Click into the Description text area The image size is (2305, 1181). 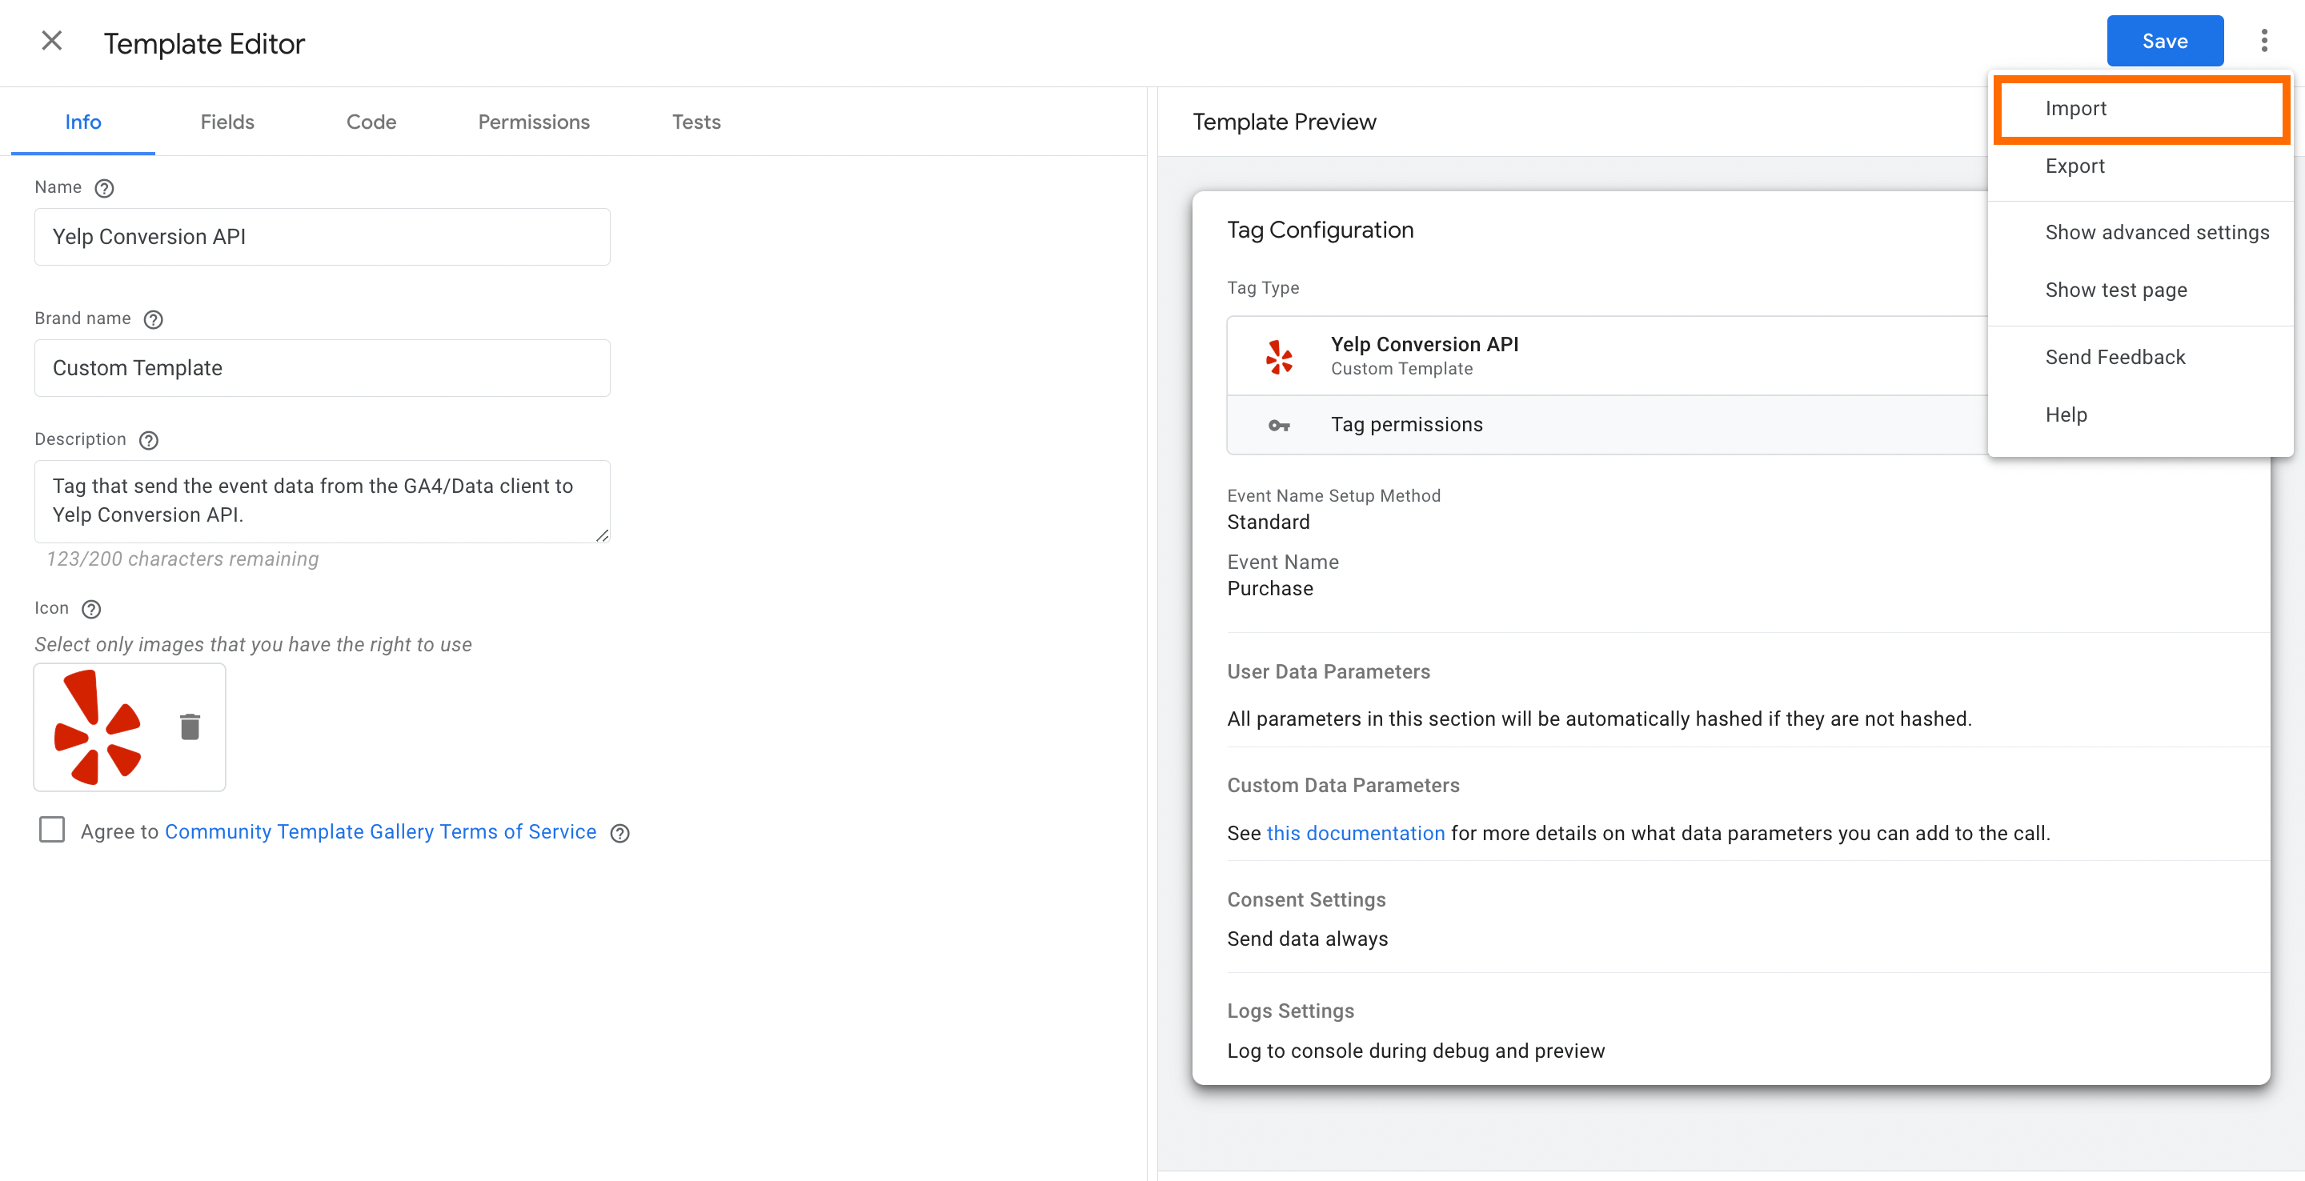tap(322, 501)
